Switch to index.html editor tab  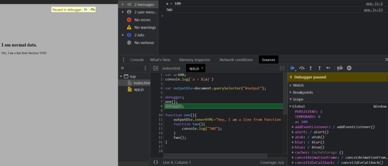point(171,68)
